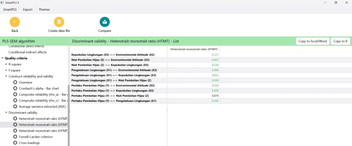Select third Heterotrait-monotrait ratio (HTMT) item
The image size is (352, 146).
tap(15, 131)
